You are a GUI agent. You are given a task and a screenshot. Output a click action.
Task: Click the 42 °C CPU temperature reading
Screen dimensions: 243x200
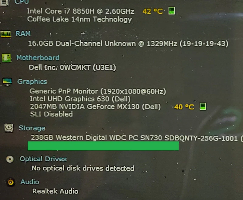pyautogui.click(x=153, y=11)
